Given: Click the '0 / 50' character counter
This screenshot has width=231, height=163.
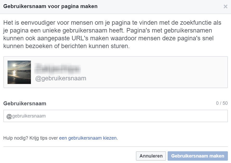Looking at the screenshot, I should point(222,103).
